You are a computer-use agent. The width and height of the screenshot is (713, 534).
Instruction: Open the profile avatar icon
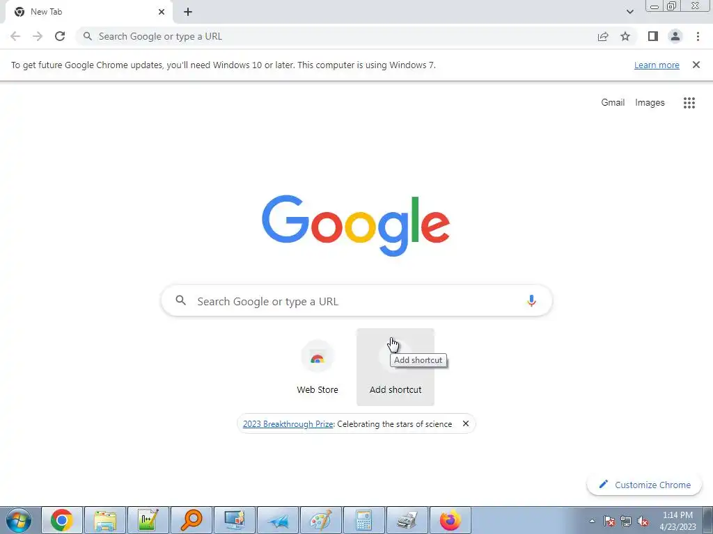point(675,36)
